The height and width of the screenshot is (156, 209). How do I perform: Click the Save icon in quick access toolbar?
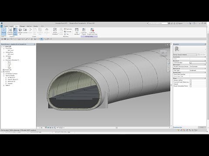click(x=5, y=39)
